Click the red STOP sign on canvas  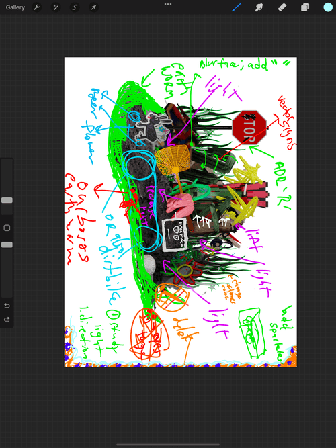(x=249, y=128)
